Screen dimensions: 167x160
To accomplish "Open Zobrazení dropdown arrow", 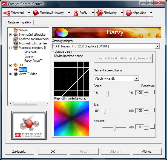I will pos(29,13).
